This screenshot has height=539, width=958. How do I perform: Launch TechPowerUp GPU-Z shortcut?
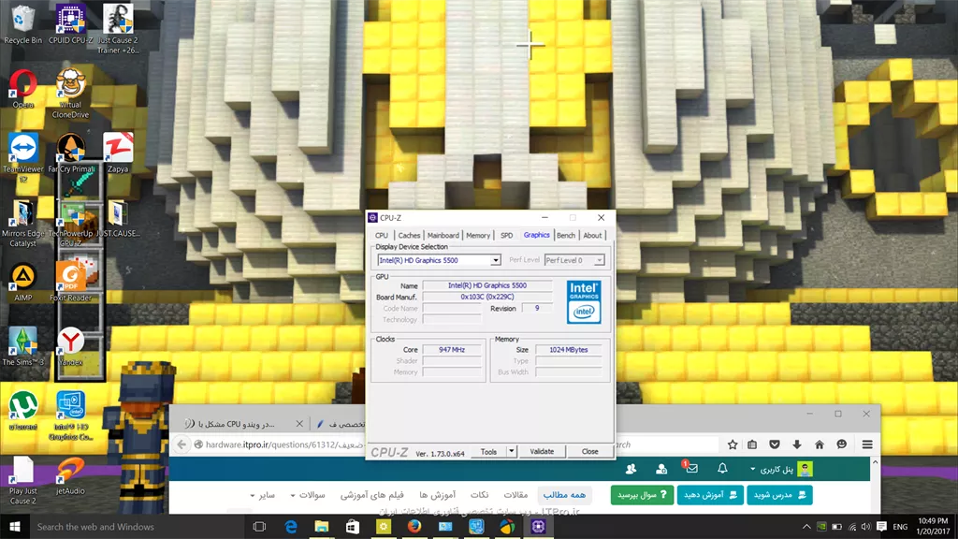point(70,223)
